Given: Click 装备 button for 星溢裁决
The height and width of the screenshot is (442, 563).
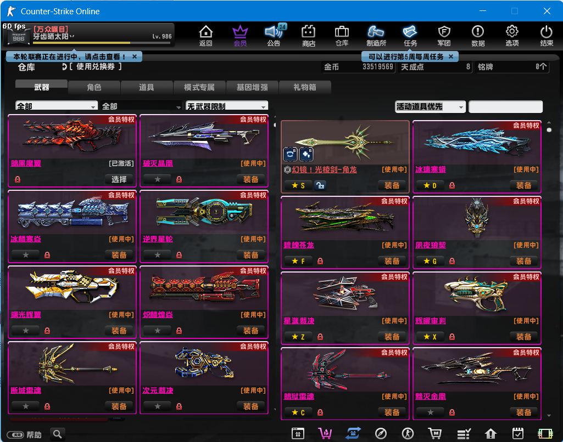Looking at the screenshot, I should click(392, 337).
